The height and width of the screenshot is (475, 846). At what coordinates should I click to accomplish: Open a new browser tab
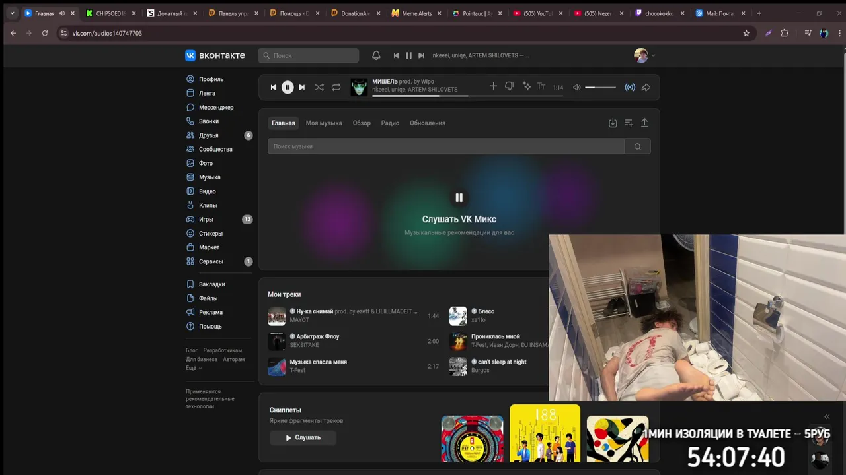[x=759, y=13]
